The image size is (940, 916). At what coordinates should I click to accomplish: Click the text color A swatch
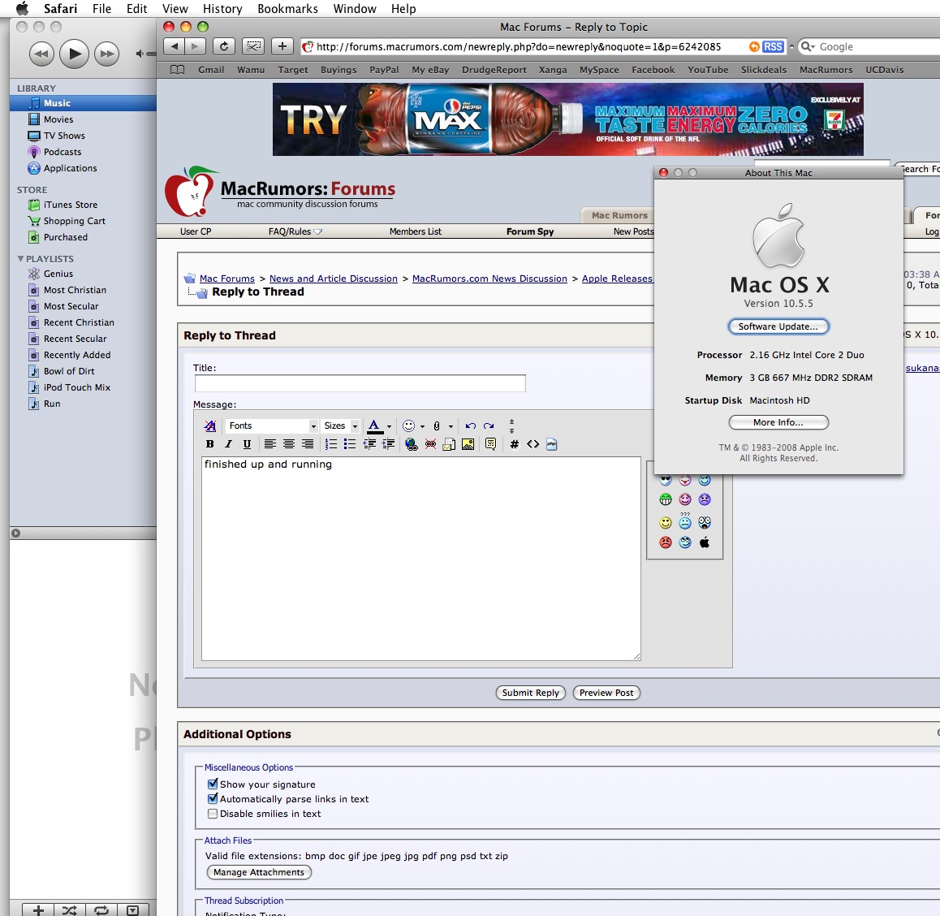375,426
